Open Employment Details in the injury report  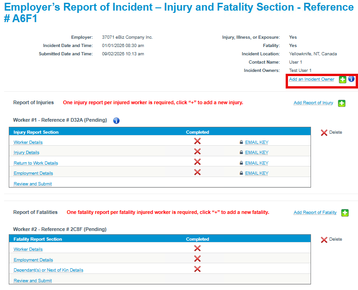pos(33,173)
